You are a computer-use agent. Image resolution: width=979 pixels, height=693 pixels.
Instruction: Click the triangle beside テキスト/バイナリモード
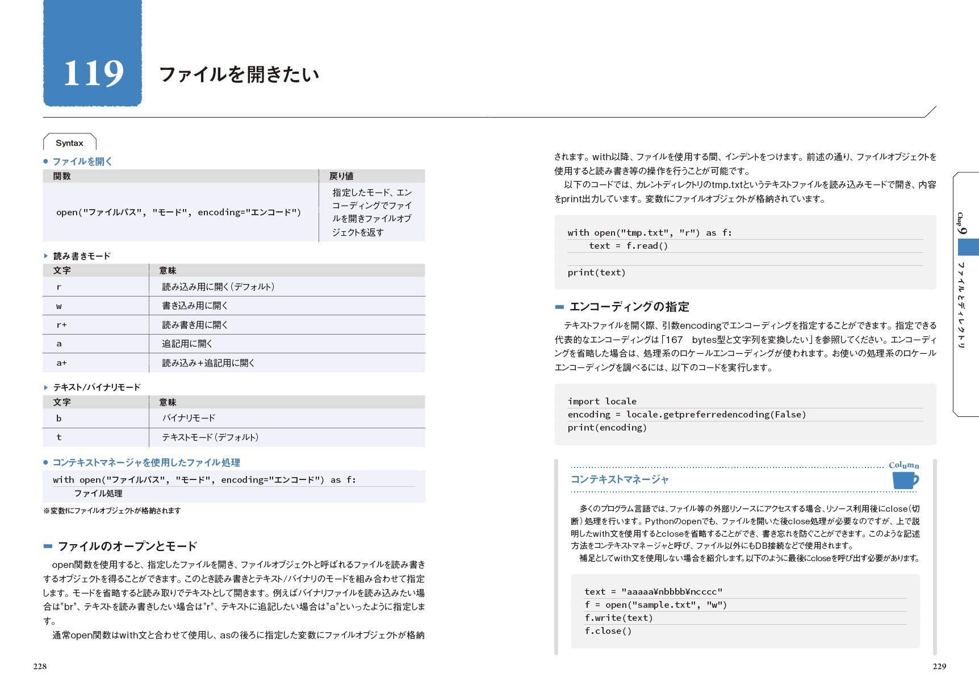(46, 387)
